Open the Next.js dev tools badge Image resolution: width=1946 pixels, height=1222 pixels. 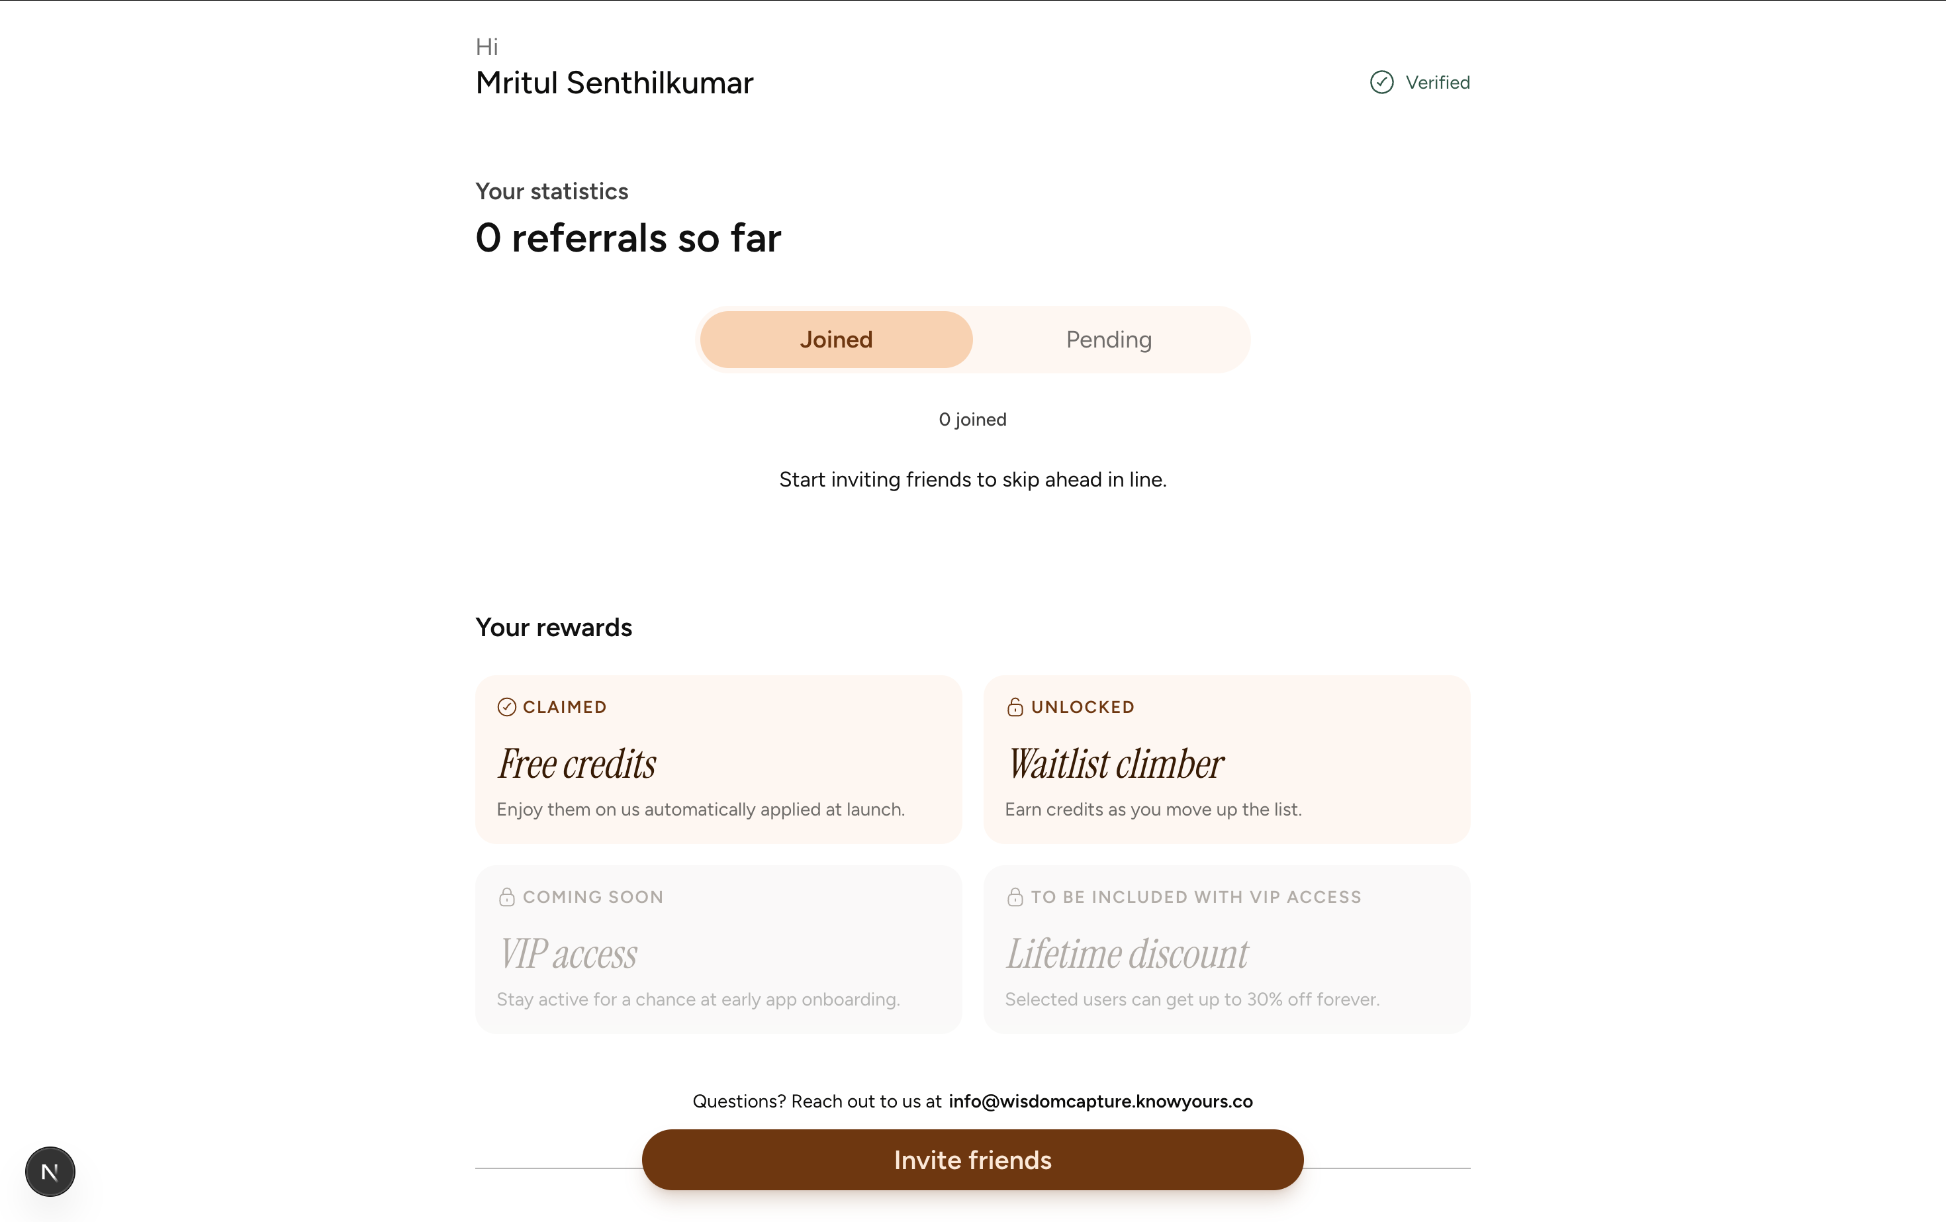(50, 1171)
